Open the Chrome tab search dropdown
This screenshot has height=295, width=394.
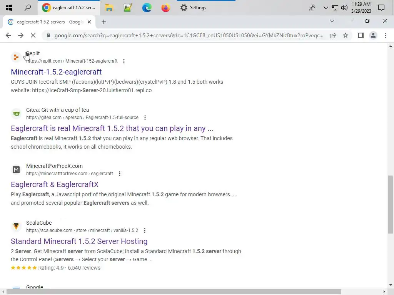332,21
